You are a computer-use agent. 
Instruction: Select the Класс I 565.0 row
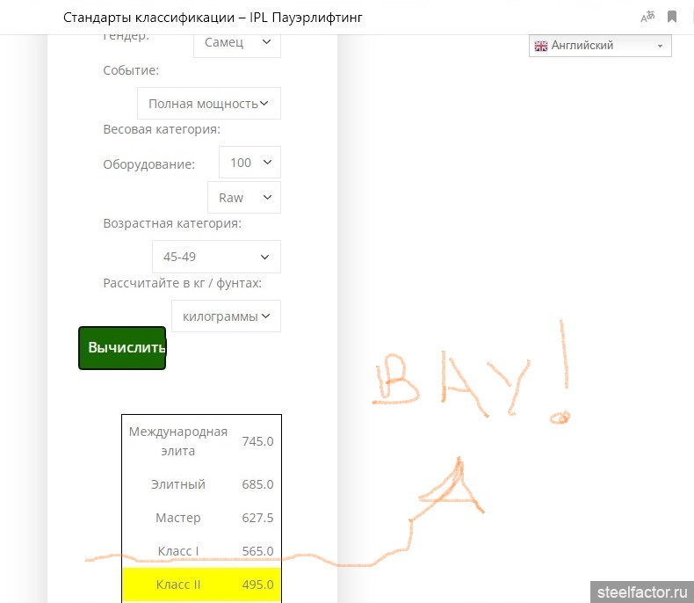201,551
